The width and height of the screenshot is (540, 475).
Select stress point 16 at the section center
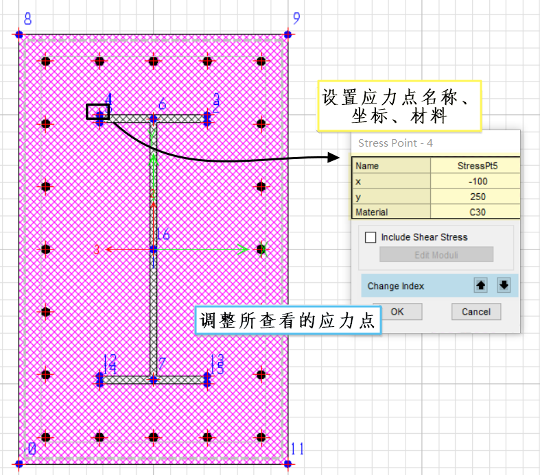click(x=154, y=249)
